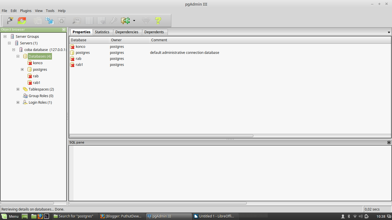
Task: Refresh the selected object in the toolbar
Action: tap(22, 21)
